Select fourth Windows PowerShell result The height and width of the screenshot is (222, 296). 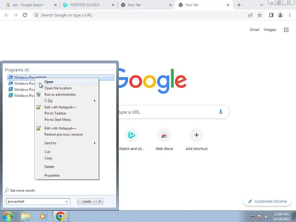[21, 95]
